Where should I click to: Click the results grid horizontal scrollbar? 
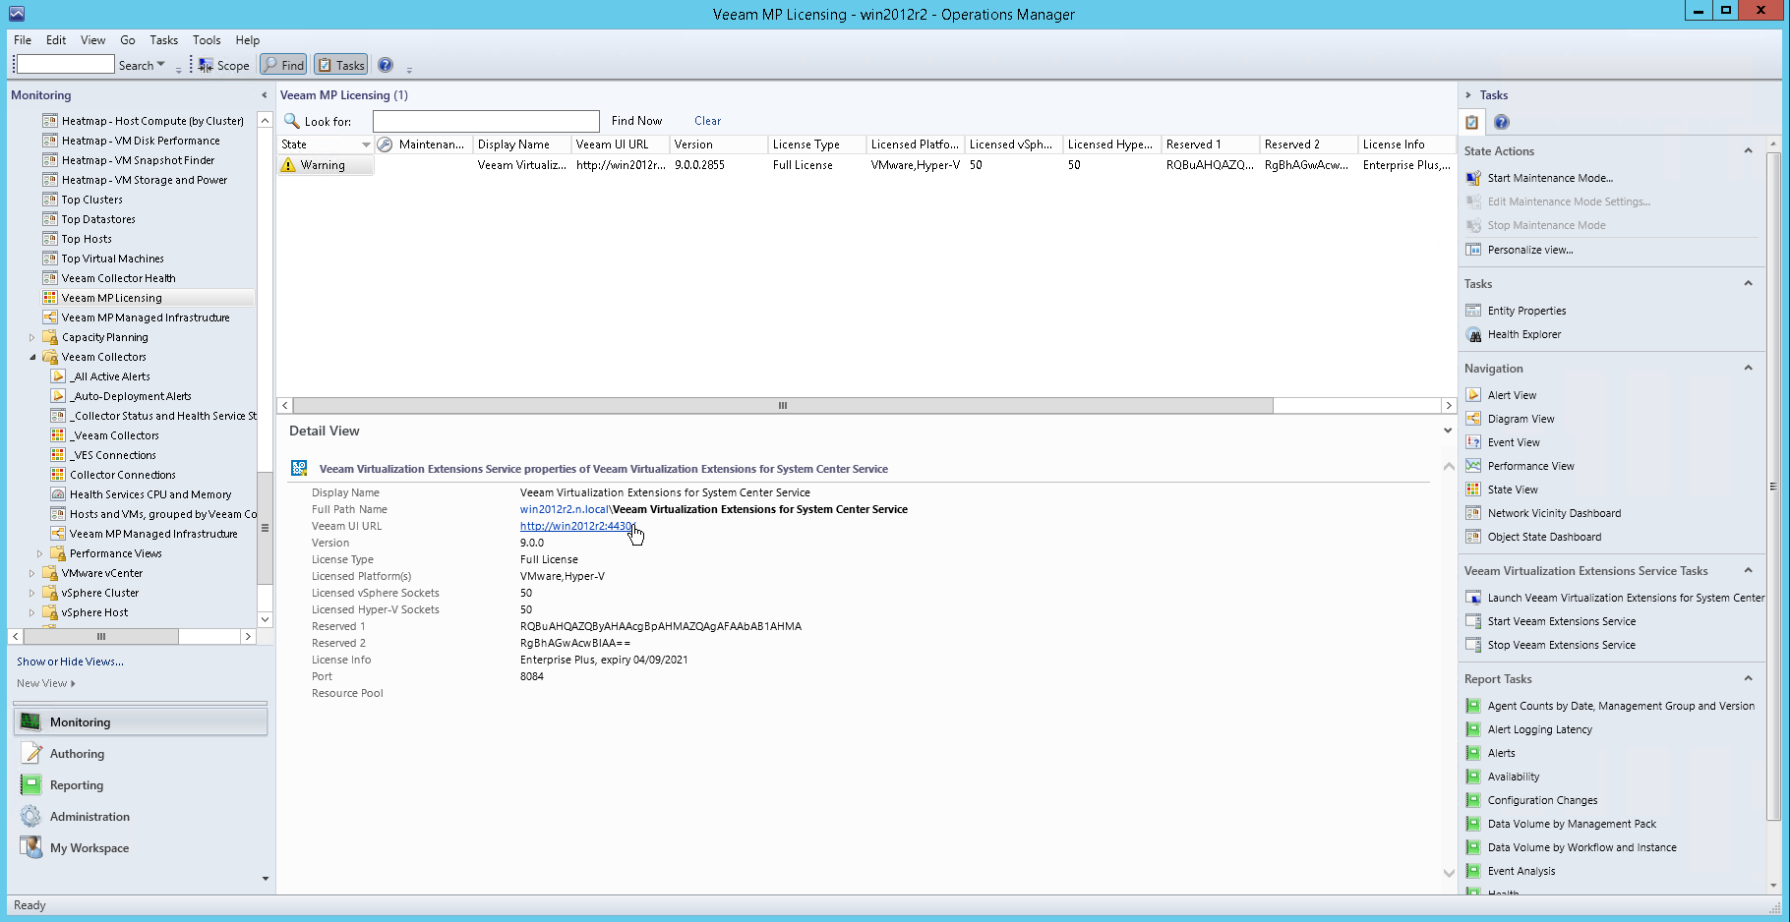click(x=783, y=405)
